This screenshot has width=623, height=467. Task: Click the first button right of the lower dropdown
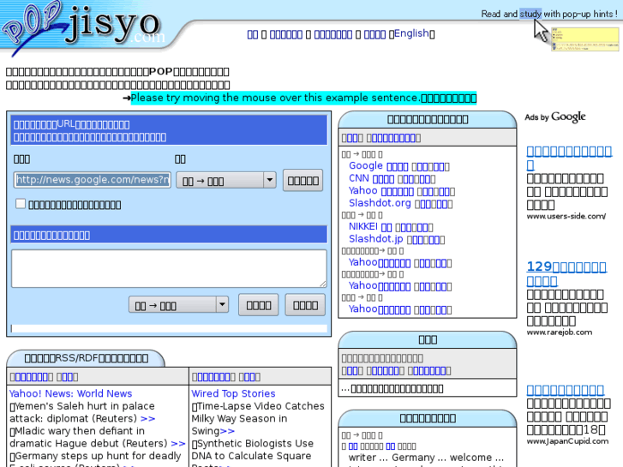tap(258, 305)
